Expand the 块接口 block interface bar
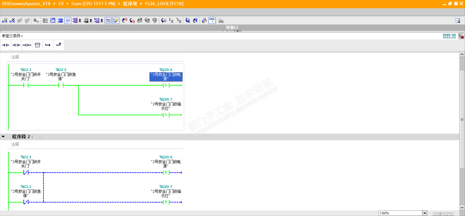Screen dimensions: 465x216 click(x=232, y=27)
